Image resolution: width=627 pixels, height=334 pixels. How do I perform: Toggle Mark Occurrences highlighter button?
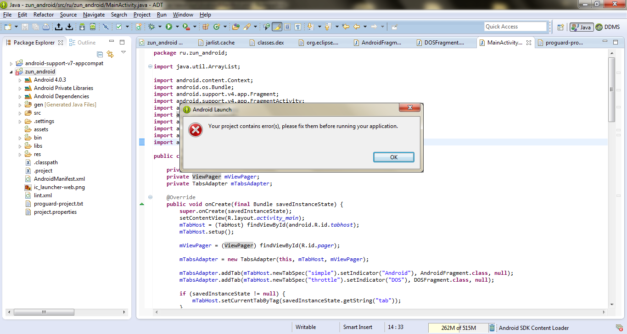277,27
